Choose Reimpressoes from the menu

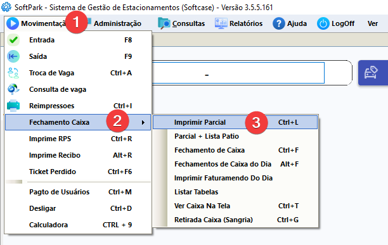click(78, 106)
